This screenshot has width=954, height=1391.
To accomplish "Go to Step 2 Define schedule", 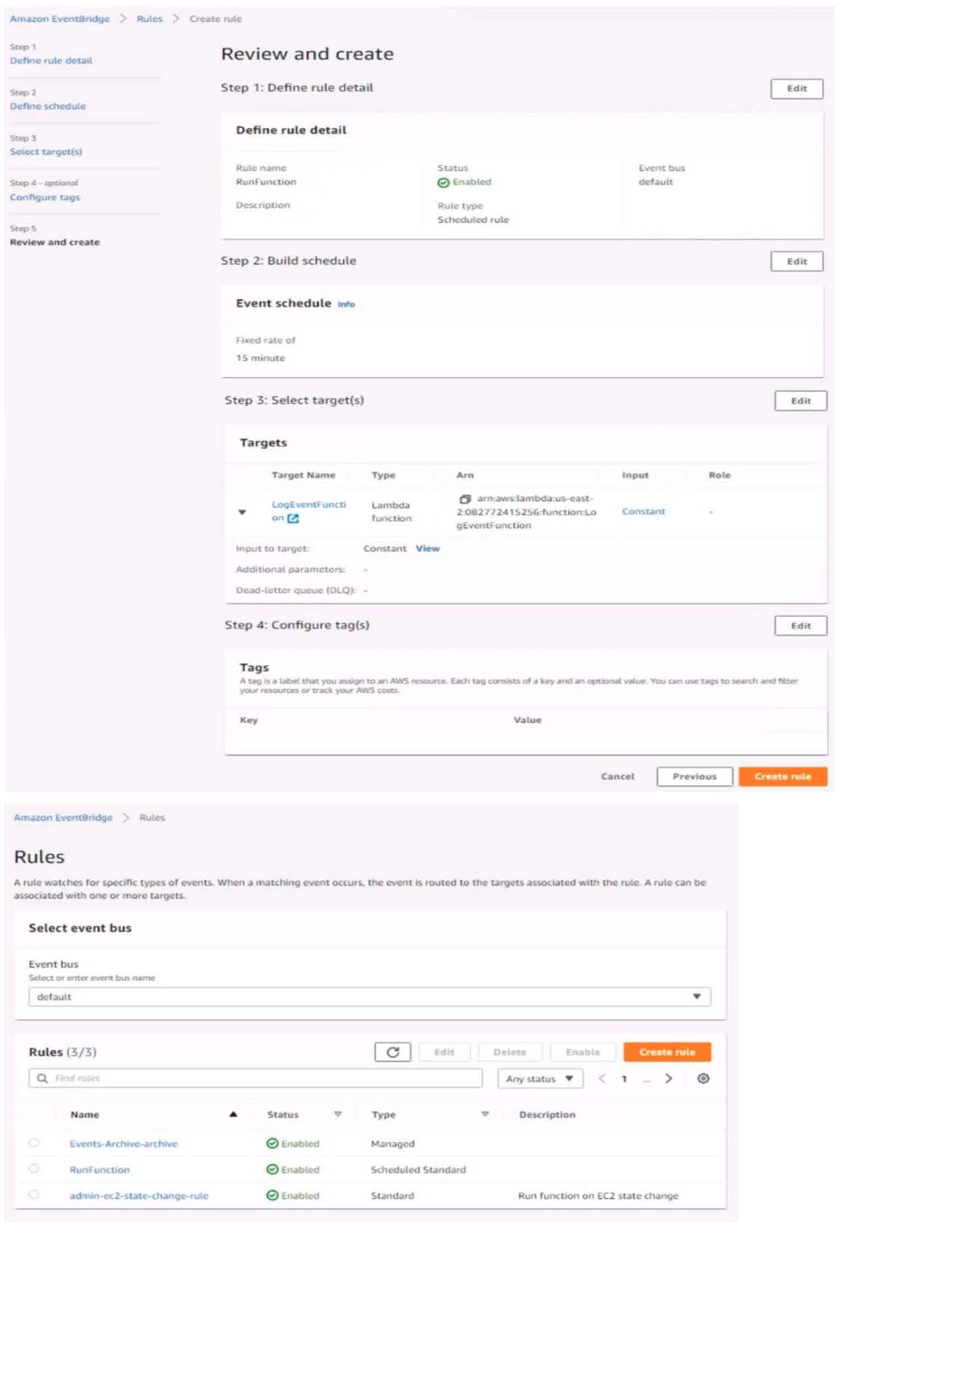I will [x=48, y=106].
